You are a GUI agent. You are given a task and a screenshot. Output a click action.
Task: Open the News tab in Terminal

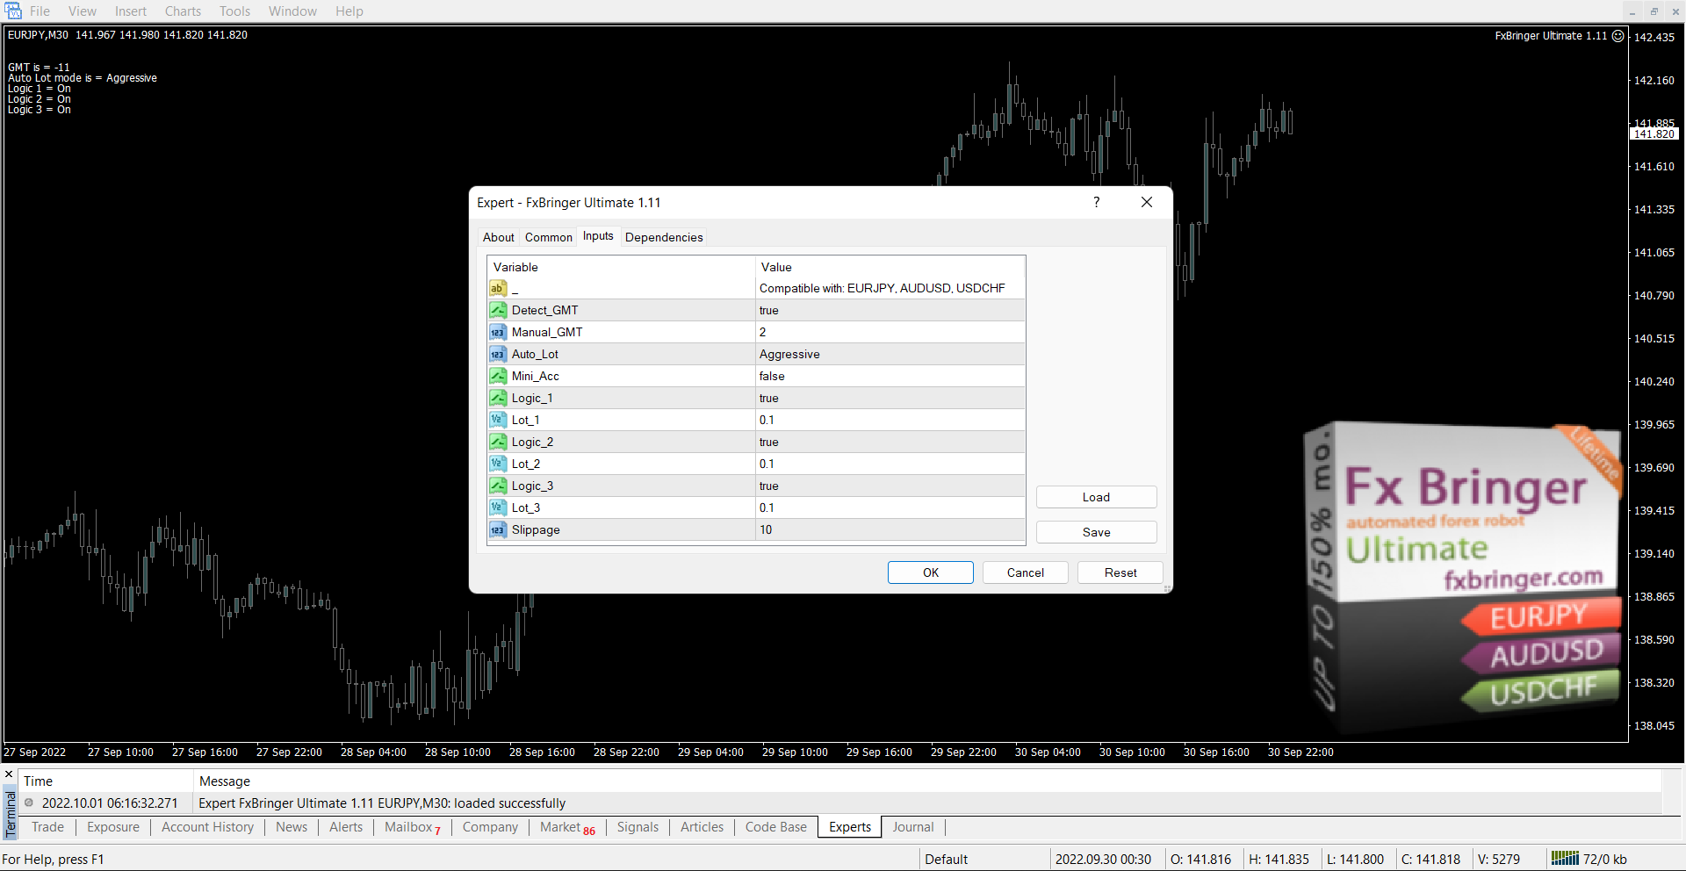pos(292,827)
